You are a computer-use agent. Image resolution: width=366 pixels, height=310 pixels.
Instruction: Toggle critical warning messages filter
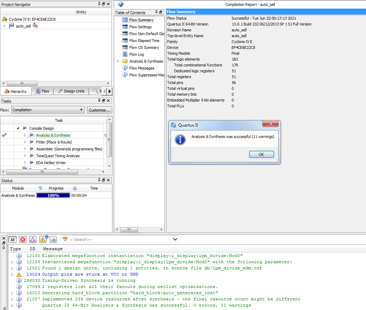pyautogui.click(x=33, y=239)
